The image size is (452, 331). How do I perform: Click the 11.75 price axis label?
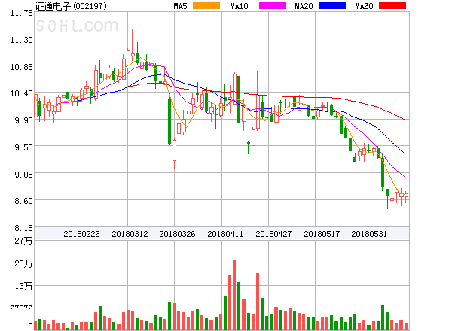click(x=22, y=13)
